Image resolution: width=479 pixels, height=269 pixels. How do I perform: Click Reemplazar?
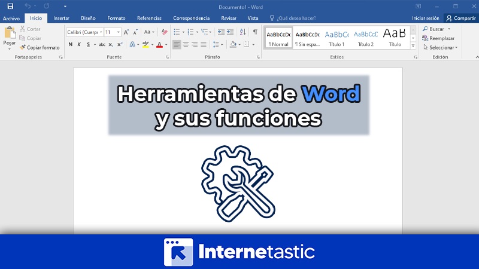(x=438, y=38)
